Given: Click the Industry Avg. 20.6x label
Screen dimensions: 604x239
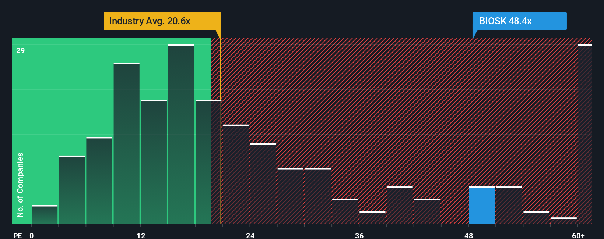Looking at the screenshot, I should coord(162,21).
